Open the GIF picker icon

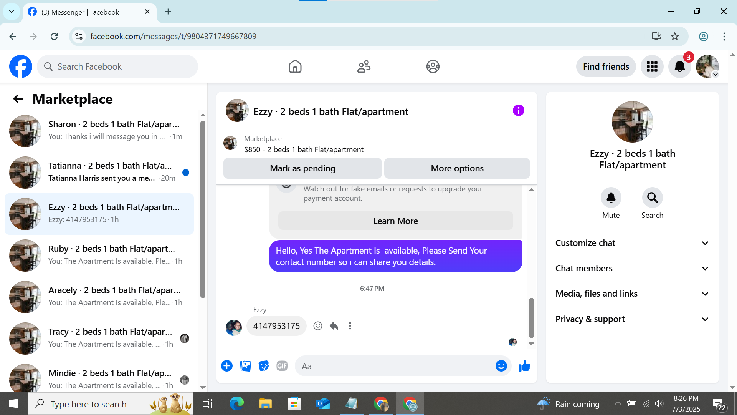[282, 366]
